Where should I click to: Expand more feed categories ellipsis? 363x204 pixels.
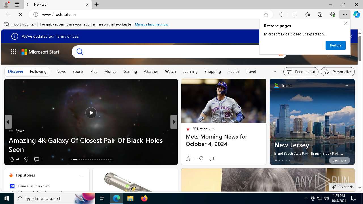pos(274,72)
